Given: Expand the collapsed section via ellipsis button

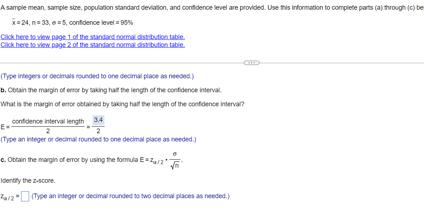Looking at the screenshot, I should tap(251, 63).
